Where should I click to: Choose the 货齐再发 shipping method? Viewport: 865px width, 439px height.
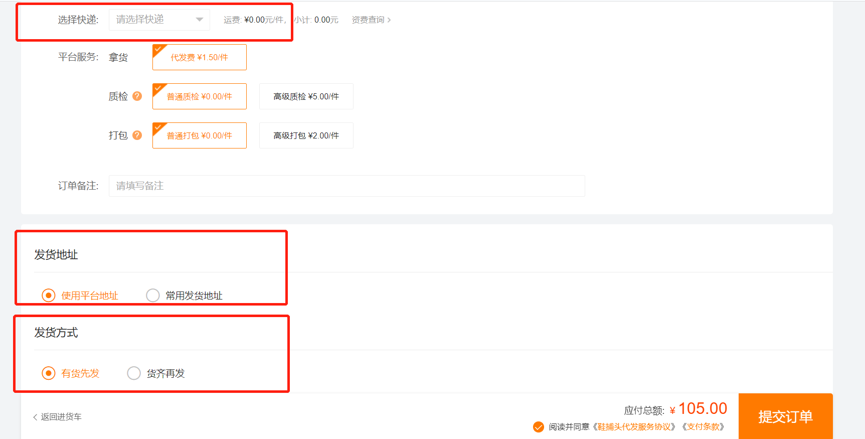[x=134, y=373]
